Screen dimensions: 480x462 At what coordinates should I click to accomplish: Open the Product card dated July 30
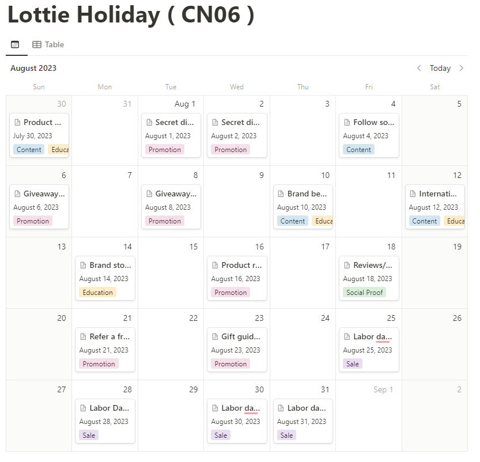pyautogui.click(x=39, y=123)
